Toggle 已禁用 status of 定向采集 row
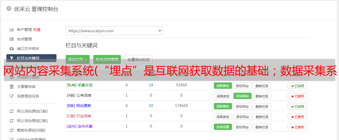 click(297, 127)
